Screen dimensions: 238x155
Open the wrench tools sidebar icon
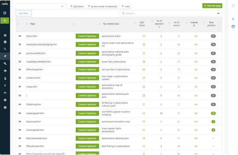(5, 64)
